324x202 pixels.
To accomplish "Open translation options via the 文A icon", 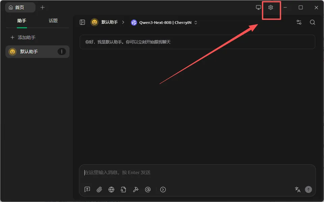I will pos(298,190).
